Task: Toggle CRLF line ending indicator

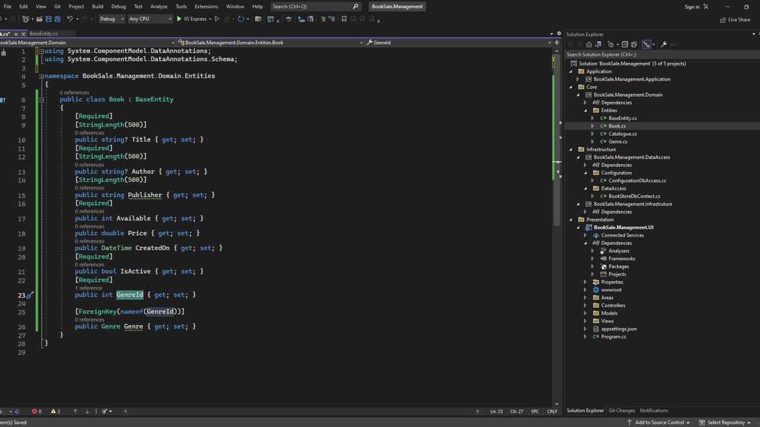Action: (552, 411)
